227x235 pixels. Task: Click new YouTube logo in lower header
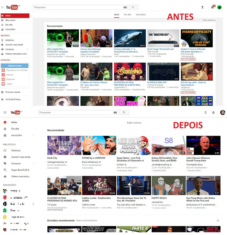click(16, 112)
